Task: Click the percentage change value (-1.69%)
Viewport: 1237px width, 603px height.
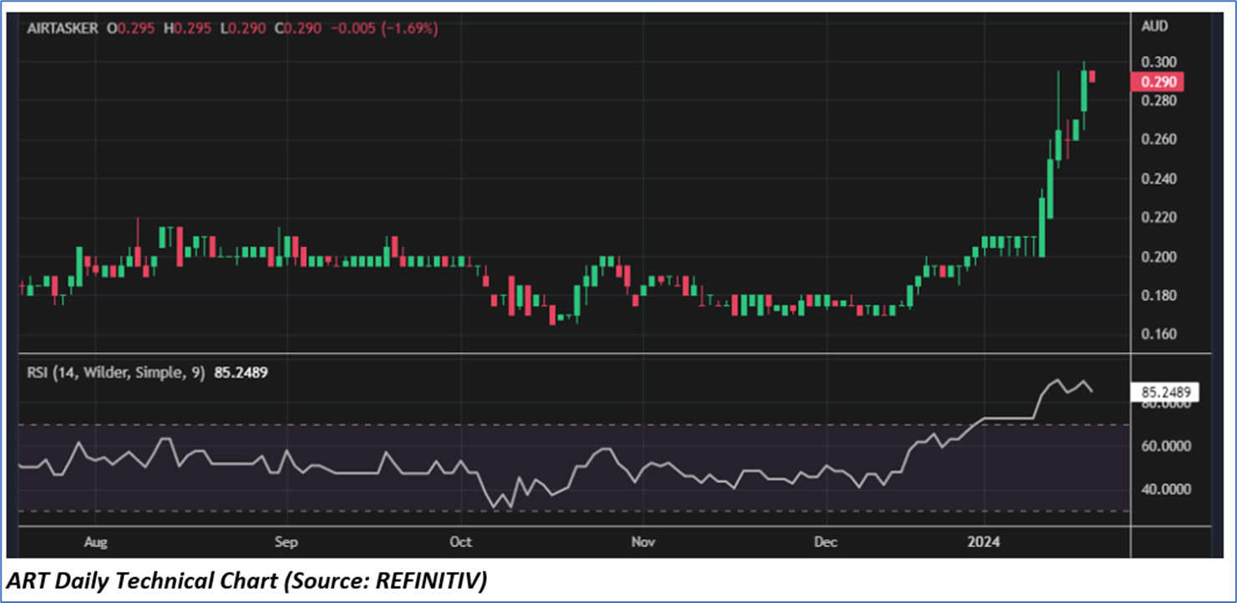Action: (x=407, y=28)
